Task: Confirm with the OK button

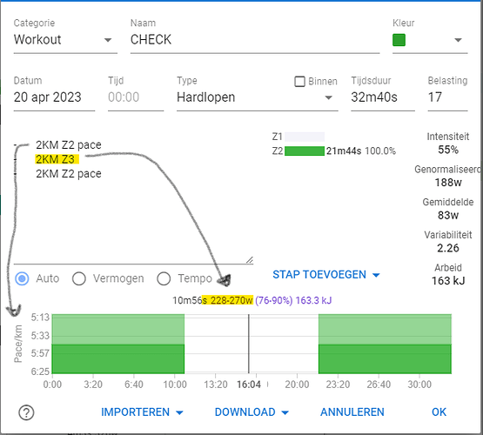Action: pyautogui.click(x=439, y=412)
